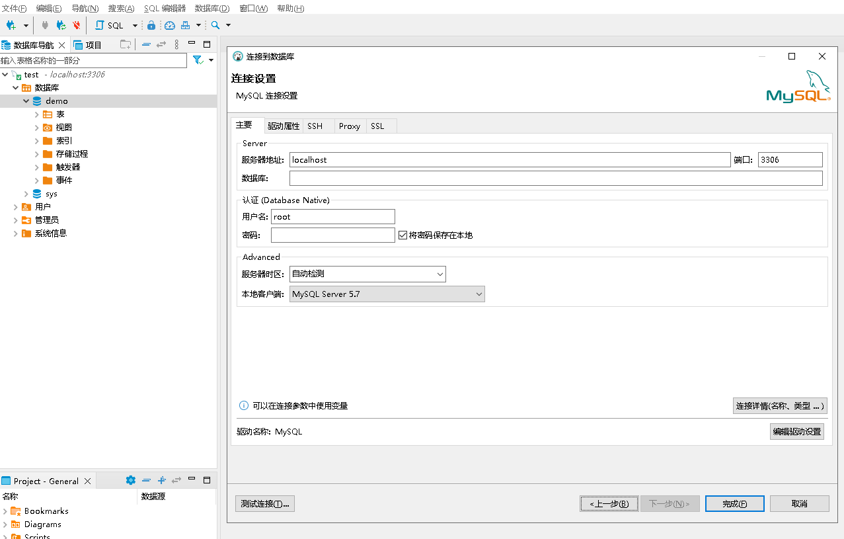The height and width of the screenshot is (539, 844).
Task: Close the Project - General tab
Action: click(87, 481)
